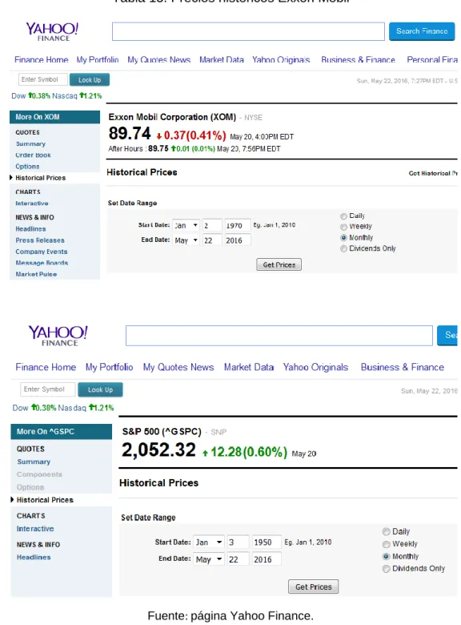
Task: Open Finance Home in the S&P 500 page navigation
Action: click(46, 367)
